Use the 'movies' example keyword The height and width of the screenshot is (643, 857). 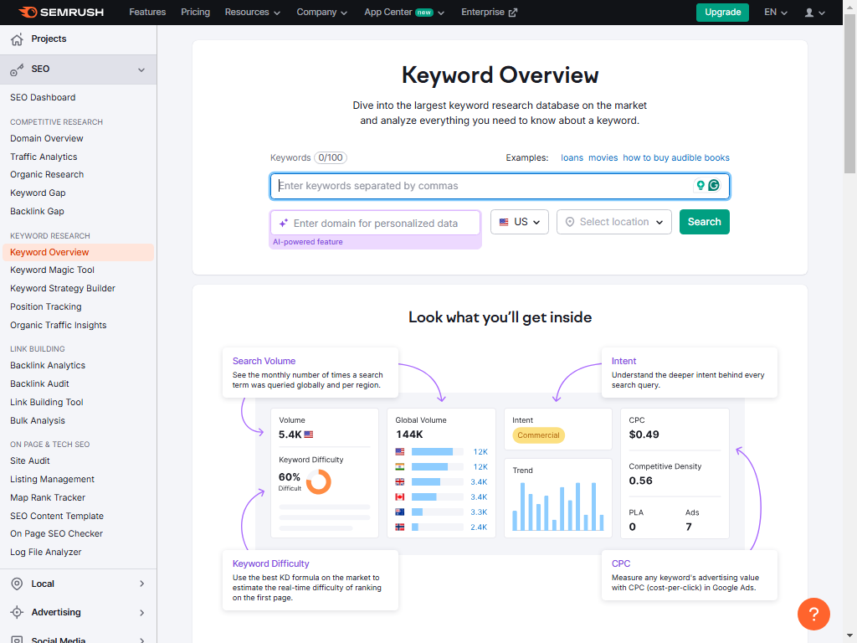pyautogui.click(x=603, y=158)
